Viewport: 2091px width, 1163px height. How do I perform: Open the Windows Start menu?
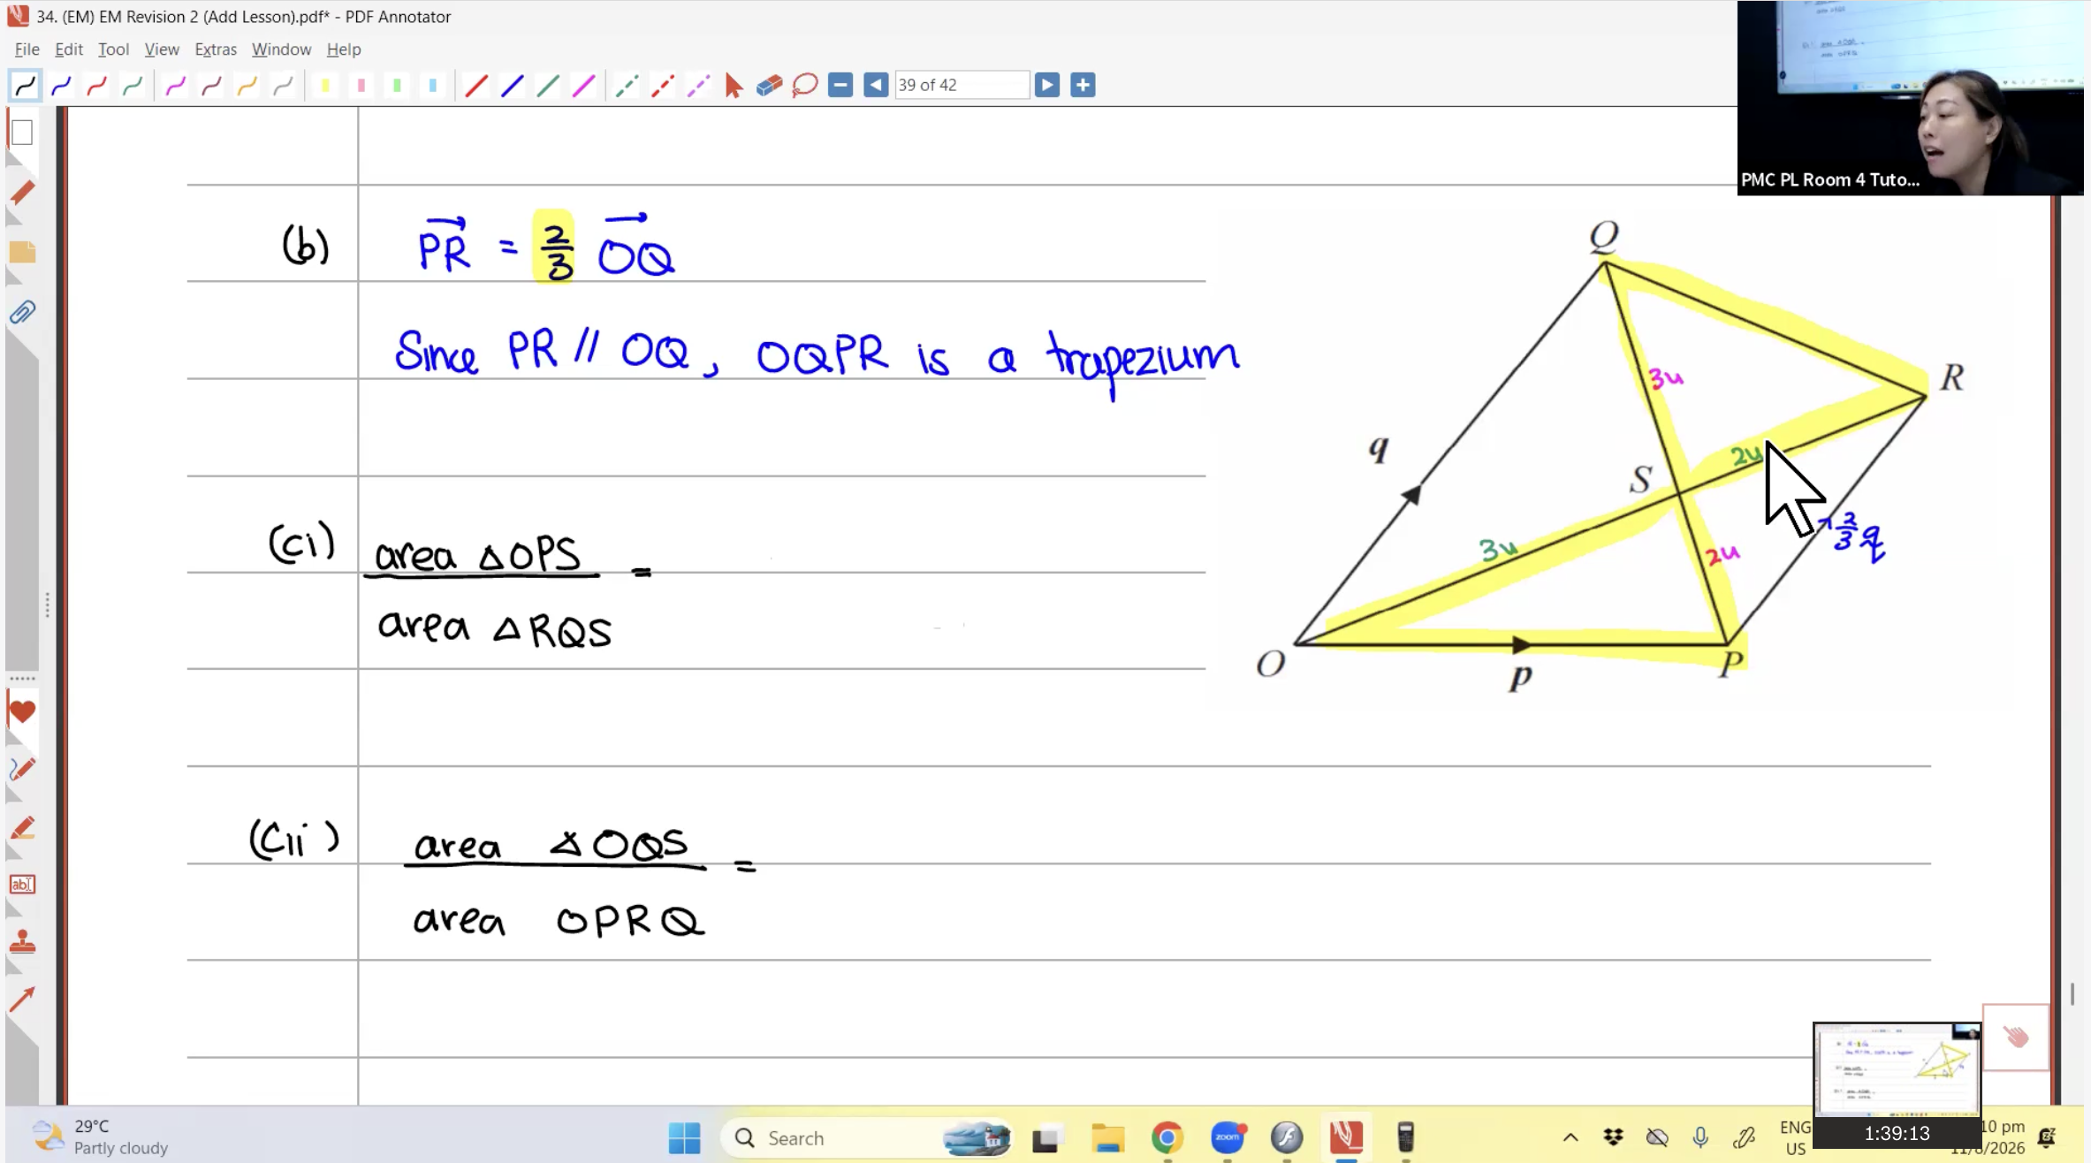(x=684, y=1137)
